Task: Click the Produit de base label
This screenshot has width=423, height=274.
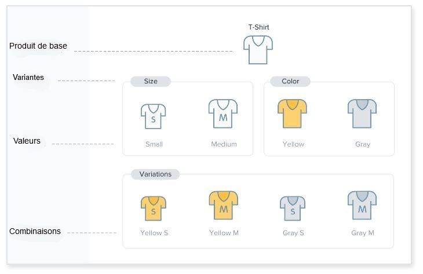Action: pyautogui.click(x=38, y=46)
